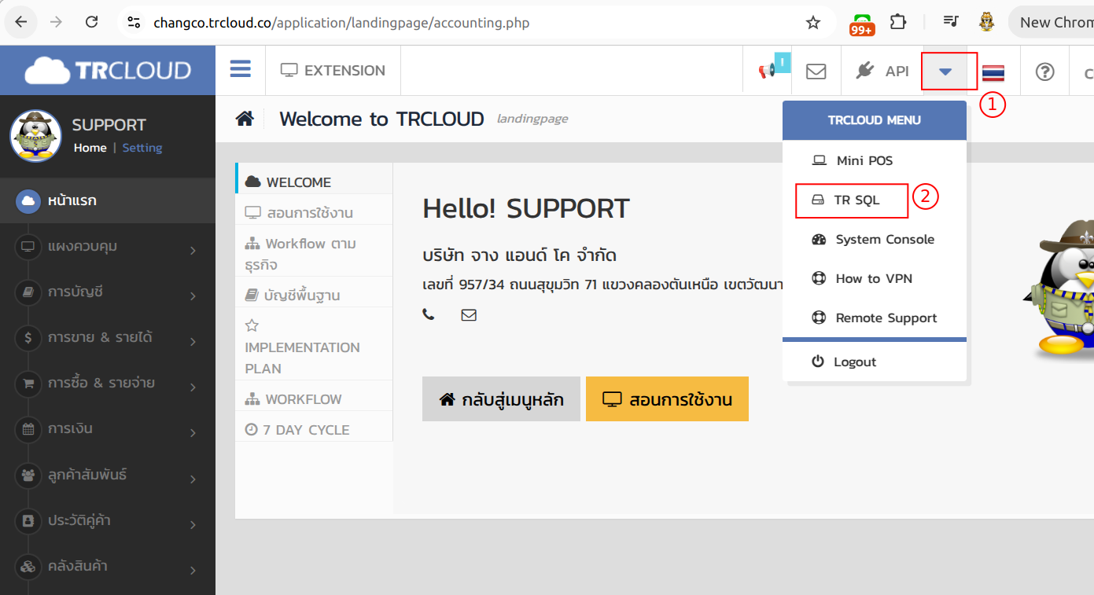Click the home icon in breadcrumb
1094x595 pixels.
pos(245,119)
